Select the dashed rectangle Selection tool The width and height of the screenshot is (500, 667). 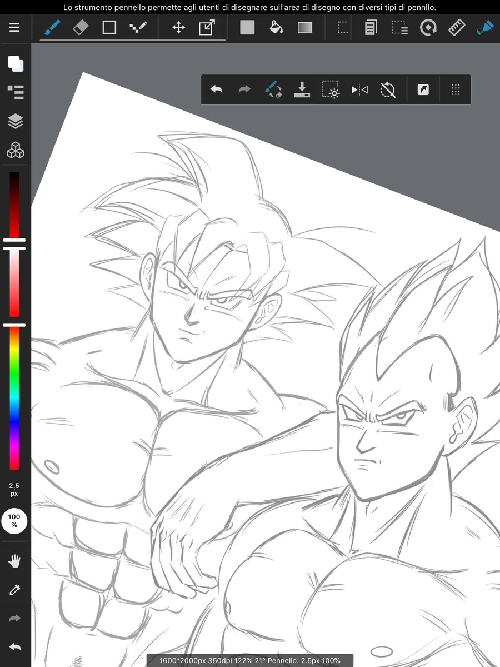pos(343,27)
